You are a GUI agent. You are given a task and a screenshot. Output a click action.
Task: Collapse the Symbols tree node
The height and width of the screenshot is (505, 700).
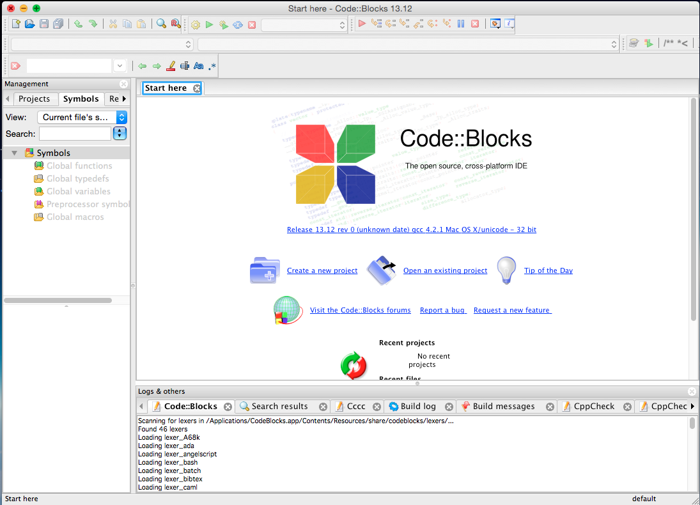click(x=14, y=153)
